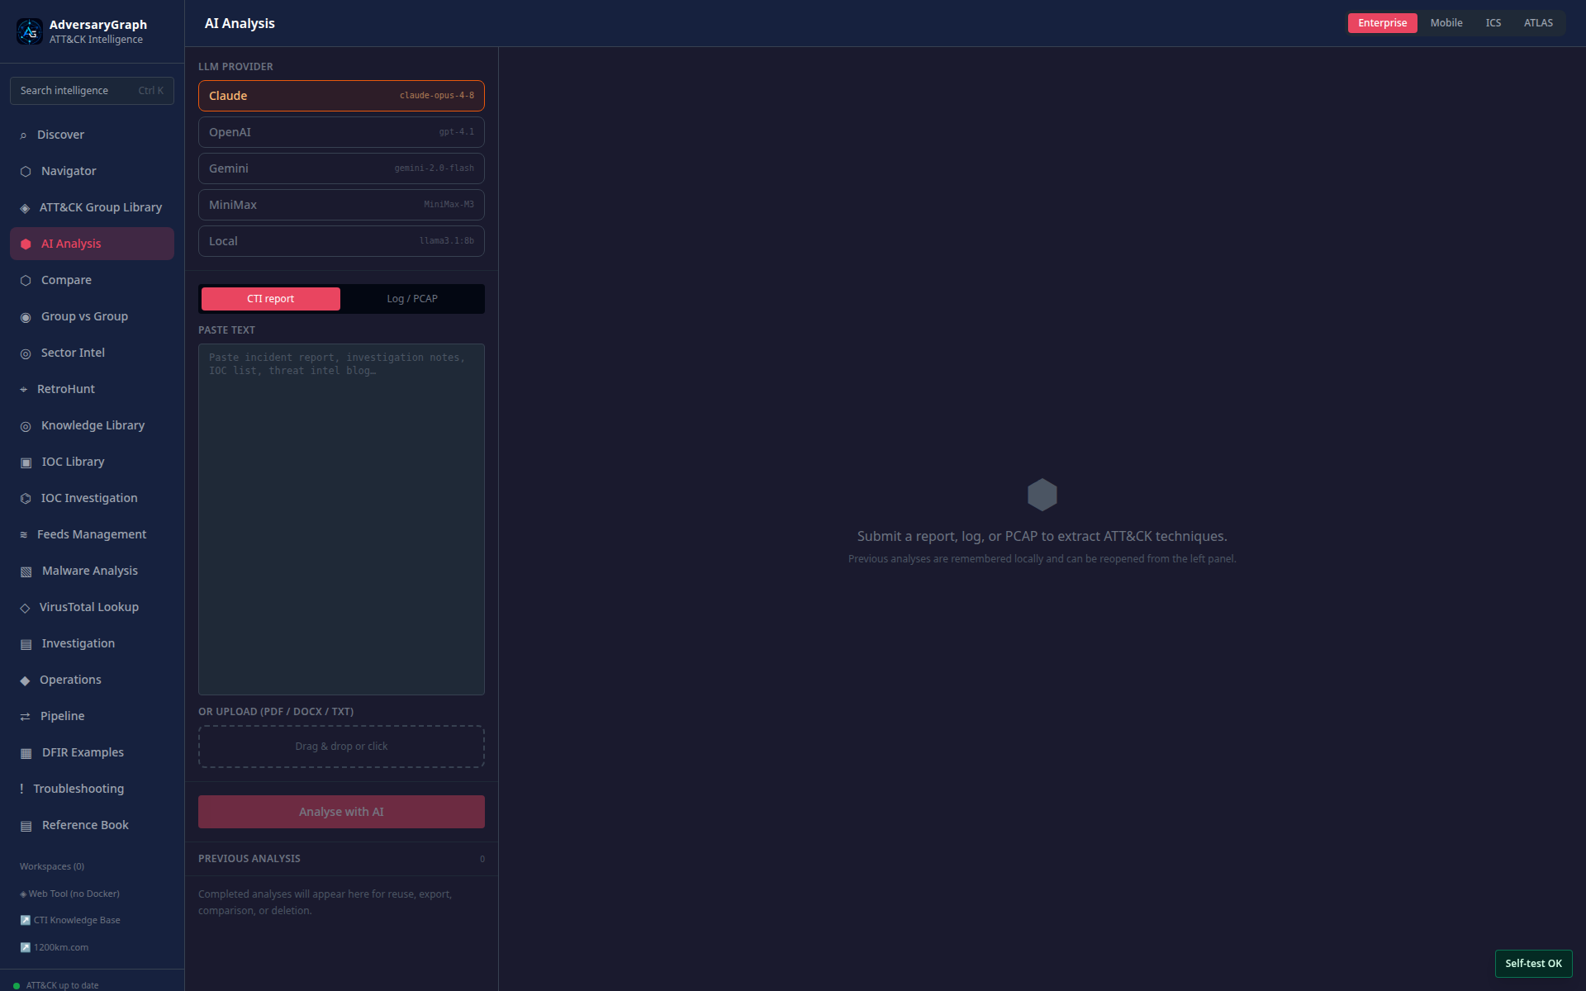Click Workspaces (0) entry
The height and width of the screenshot is (991, 1586).
[52, 866]
